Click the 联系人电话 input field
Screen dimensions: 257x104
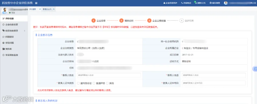(214, 75)
